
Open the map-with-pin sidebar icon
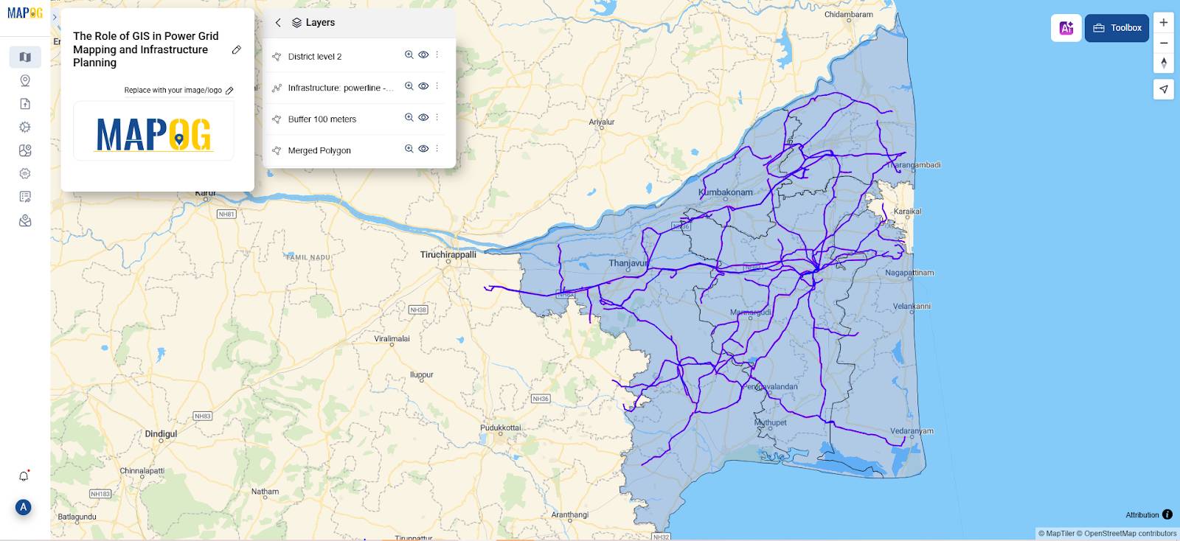[x=25, y=150]
